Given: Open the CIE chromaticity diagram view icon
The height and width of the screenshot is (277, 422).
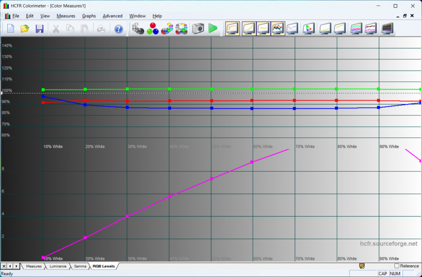Looking at the screenshot, I should [308, 29].
